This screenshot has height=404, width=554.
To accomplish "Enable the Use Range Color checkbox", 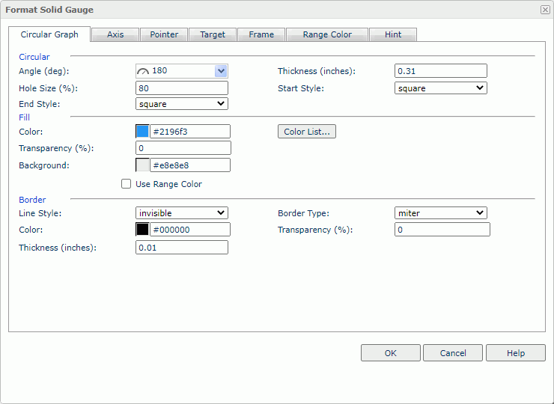I will (x=126, y=183).
